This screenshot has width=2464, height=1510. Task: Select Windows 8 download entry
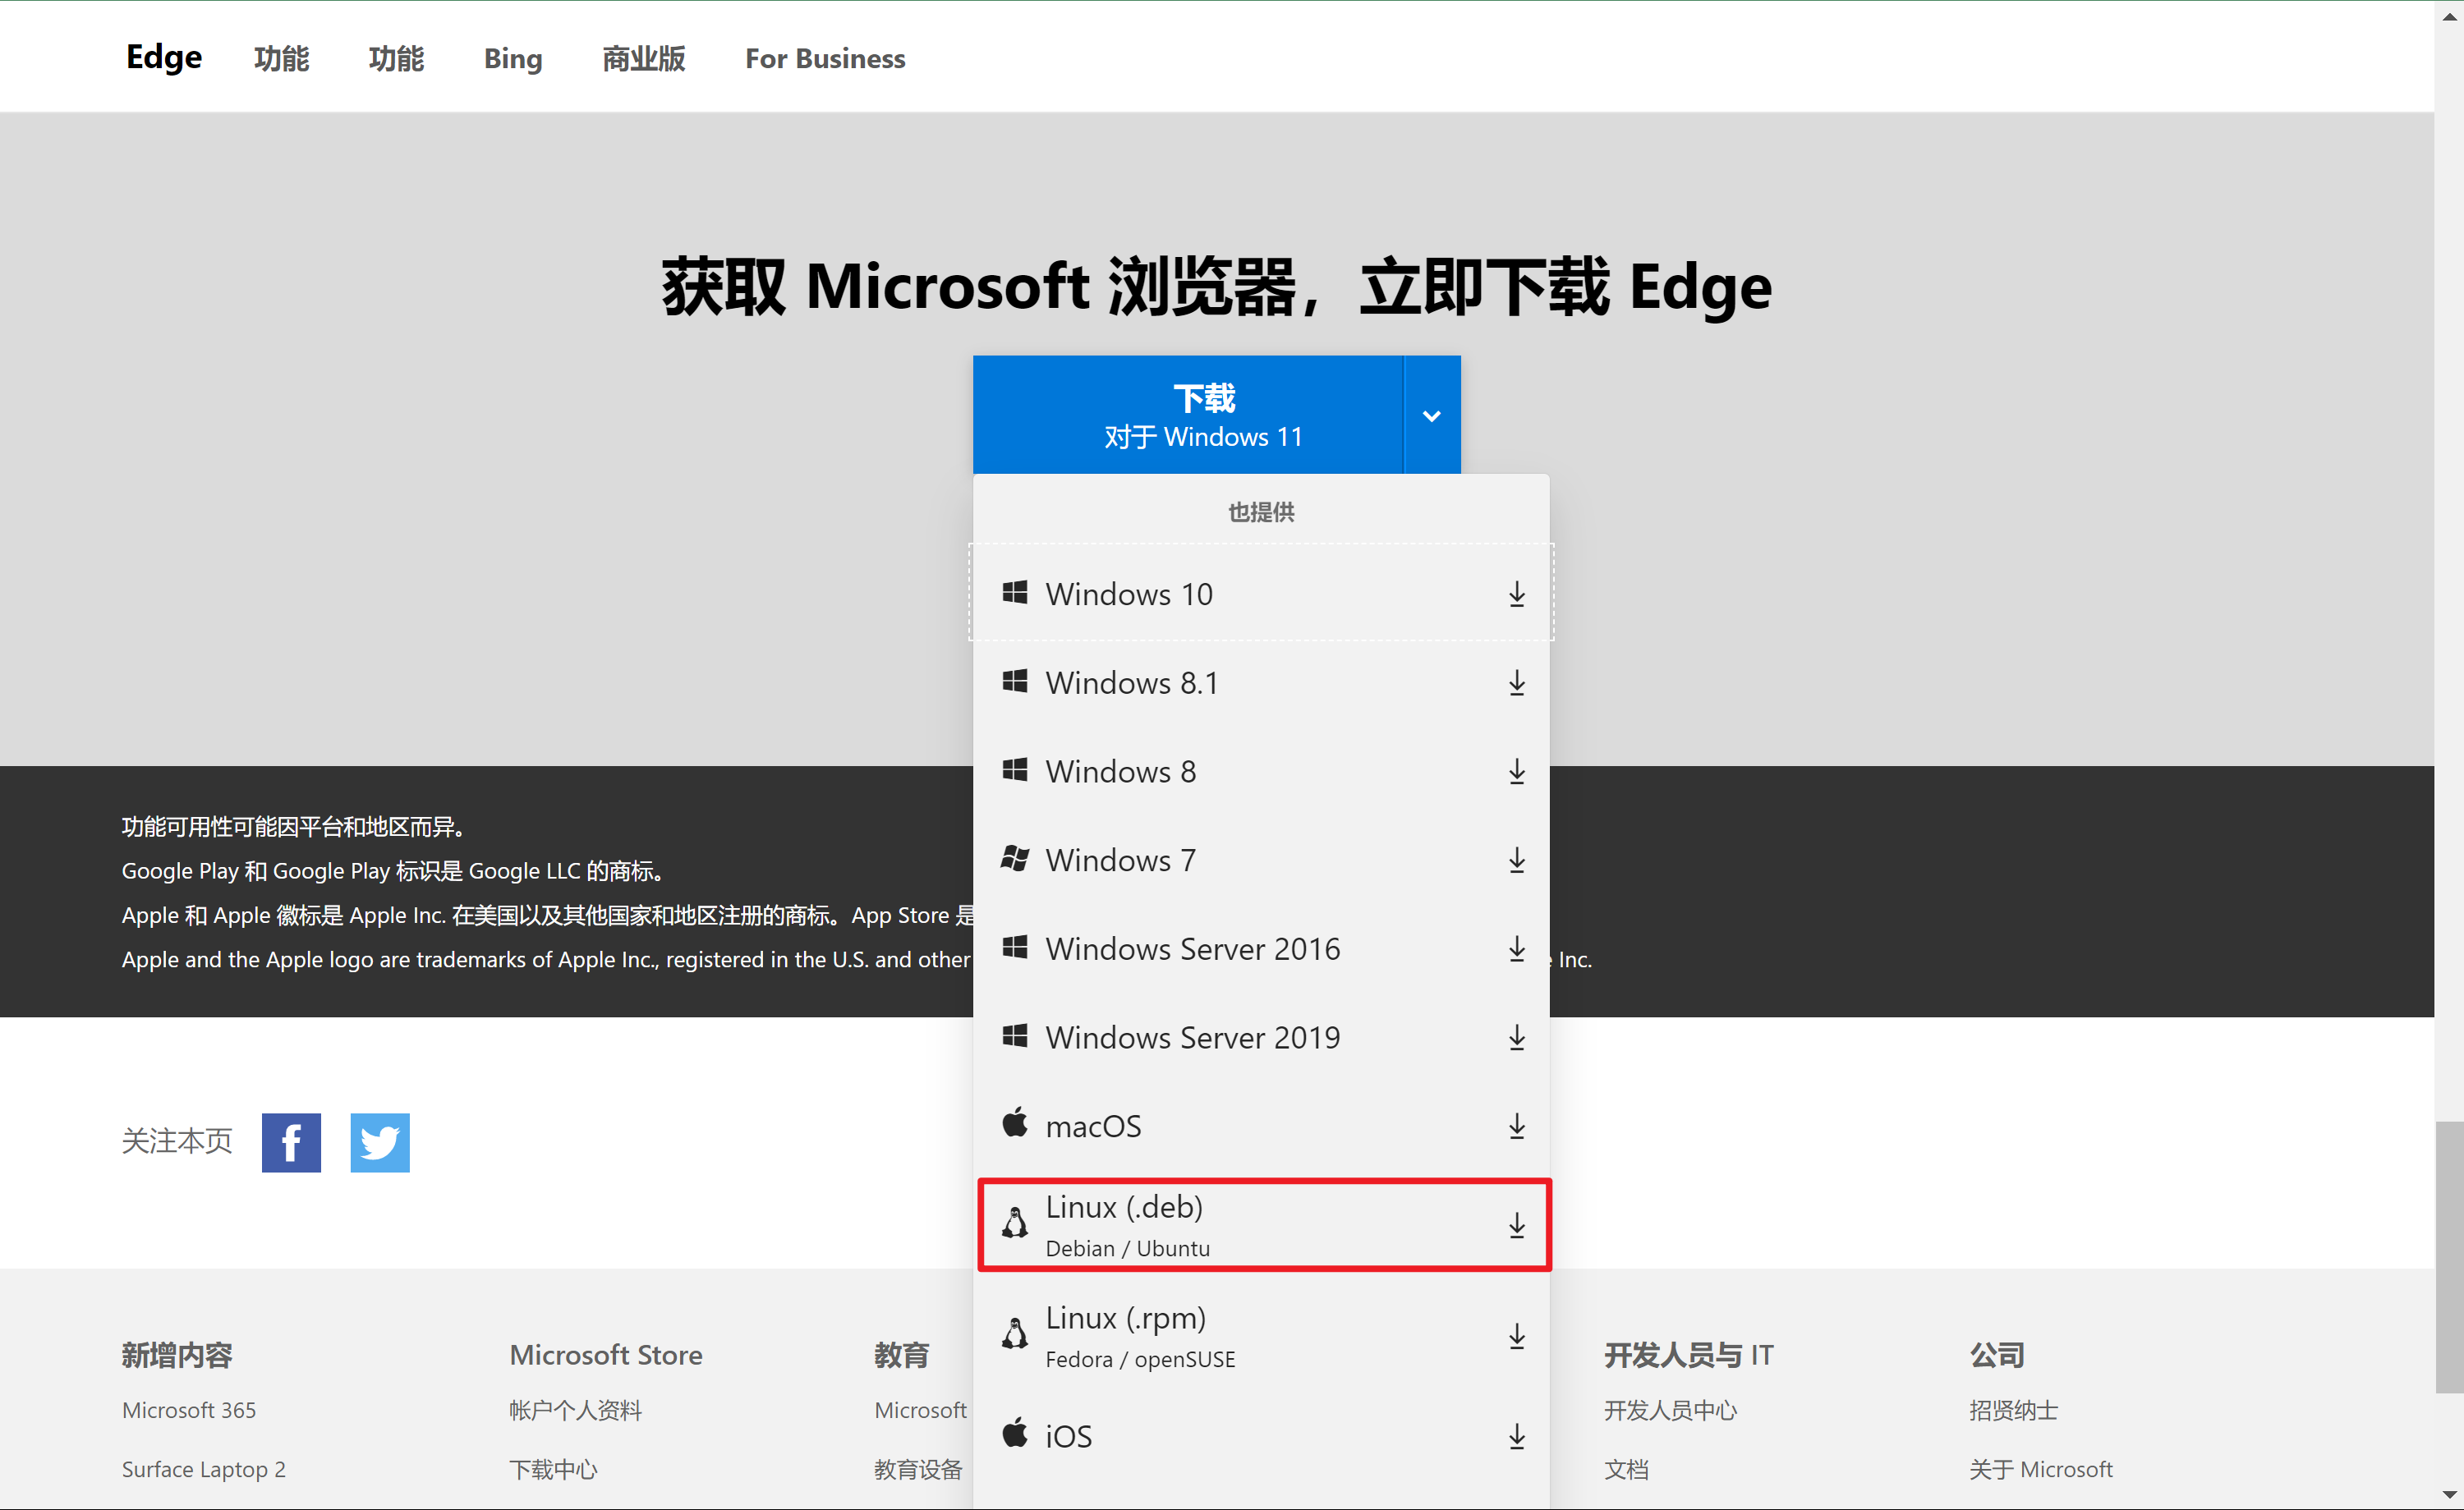pyautogui.click(x=1120, y=771)
